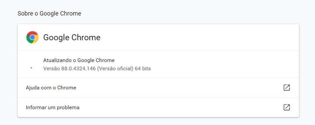This screenshot has height=125, width=315.
Task: Open external link icon for Ajuda com o Chrome
Action: [x=287, y=88]
